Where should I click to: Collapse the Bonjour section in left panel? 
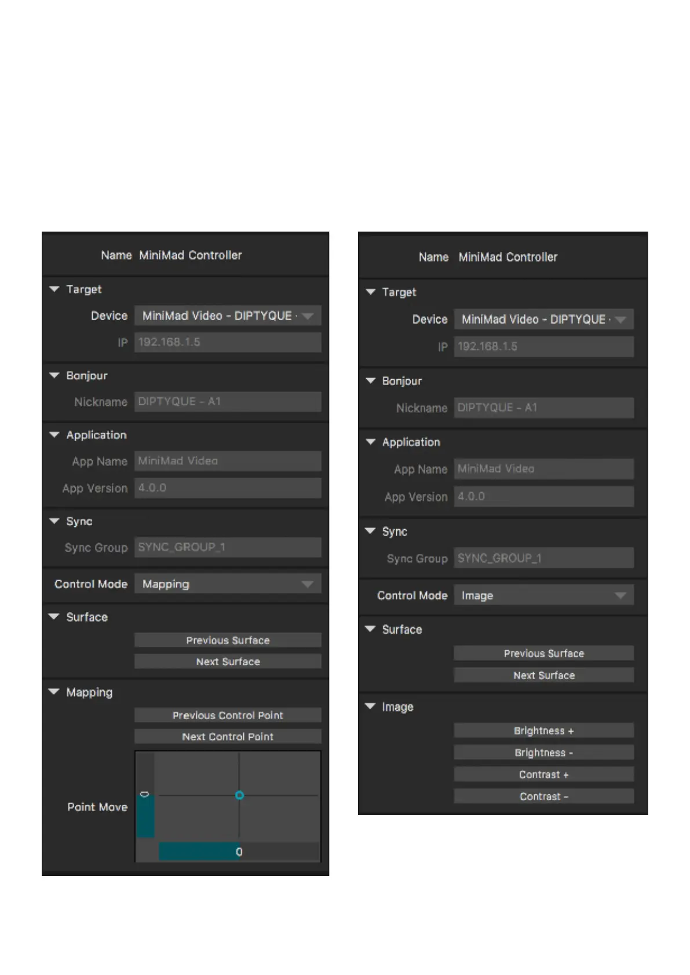point(54,375)
